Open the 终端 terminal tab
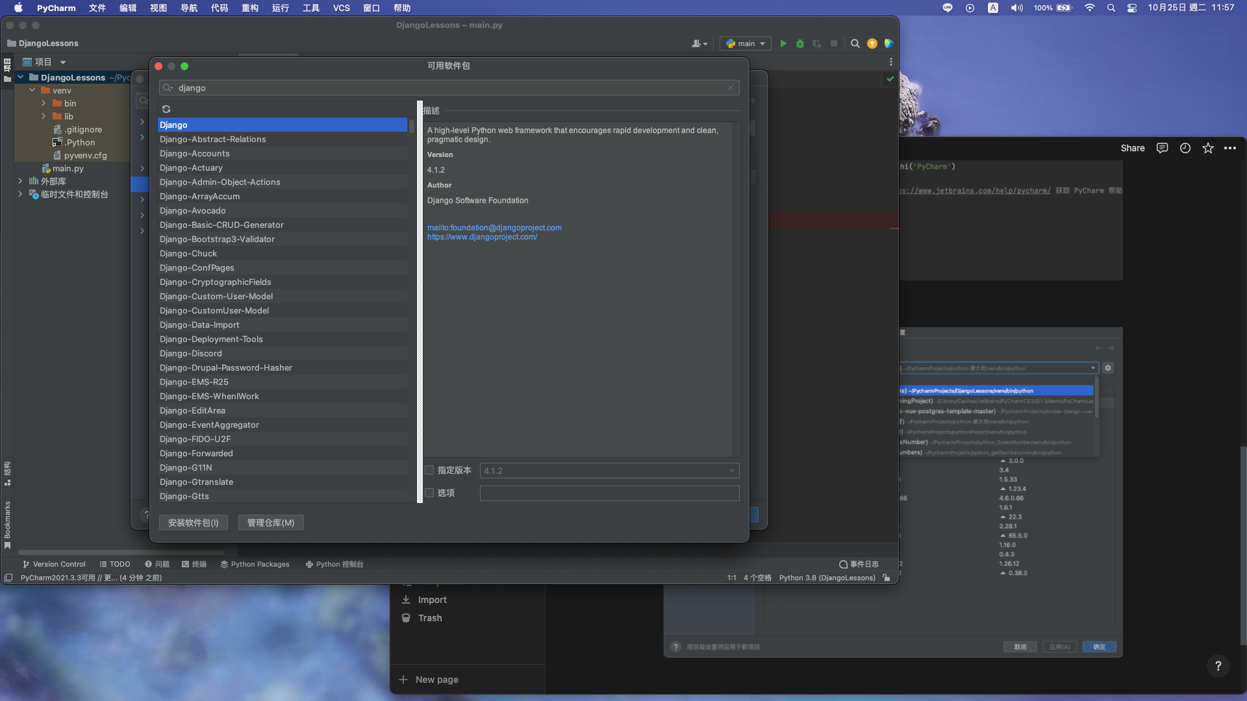The width and height of the screenshot is (1247, 701). (x=194, y=564)
